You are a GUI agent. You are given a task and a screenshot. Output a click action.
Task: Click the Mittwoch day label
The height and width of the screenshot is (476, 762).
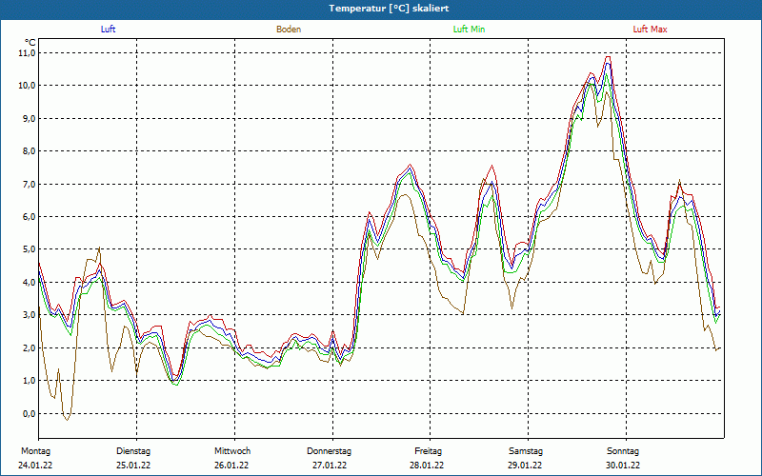pos(232,451)
